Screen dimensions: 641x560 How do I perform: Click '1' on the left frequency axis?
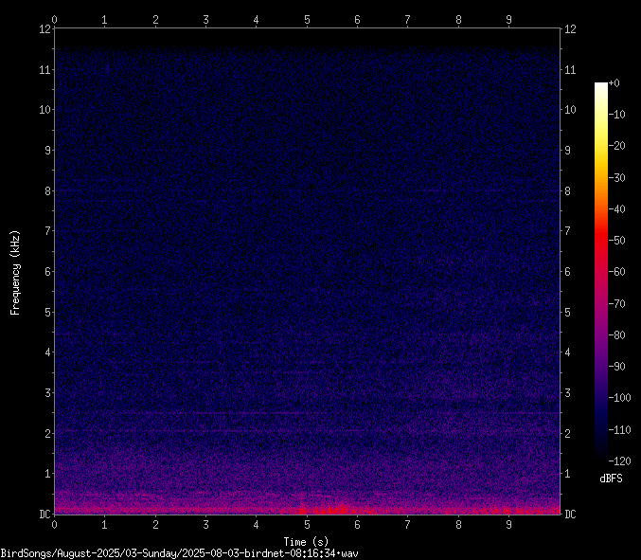click(48, 474)
